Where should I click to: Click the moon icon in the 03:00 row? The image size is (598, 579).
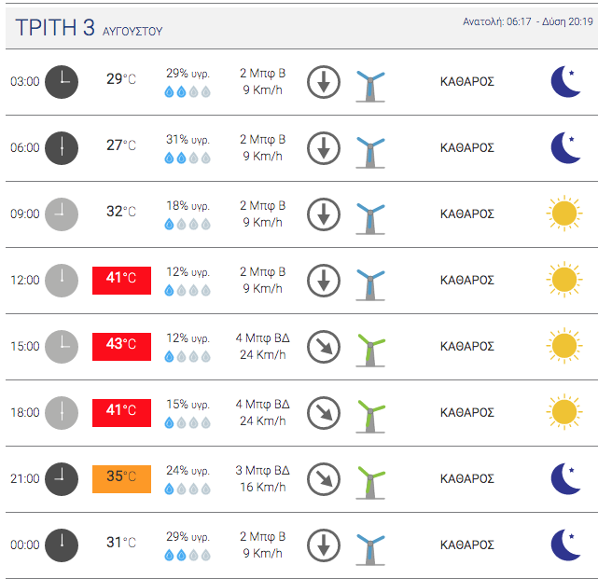565,81
